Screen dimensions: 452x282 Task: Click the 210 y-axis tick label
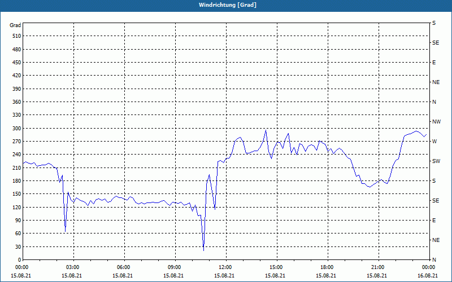coord(16,168)
